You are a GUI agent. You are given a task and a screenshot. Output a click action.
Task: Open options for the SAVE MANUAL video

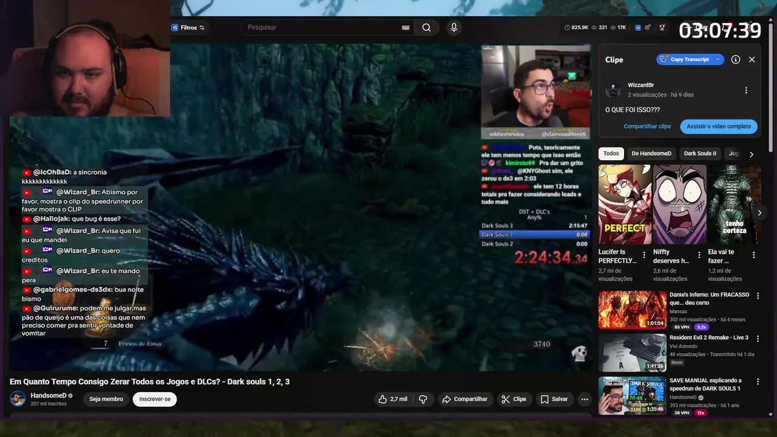pos(758,382)
